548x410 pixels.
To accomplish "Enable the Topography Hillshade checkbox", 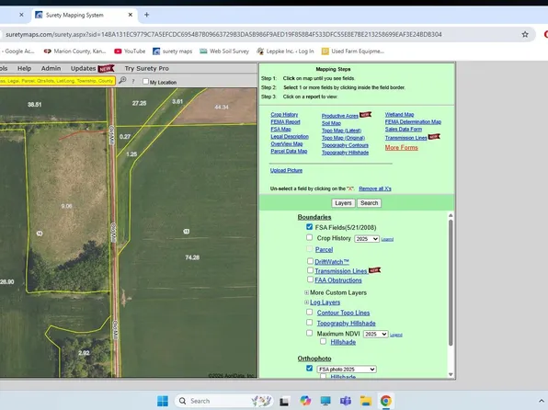I will tap(309, 323).
